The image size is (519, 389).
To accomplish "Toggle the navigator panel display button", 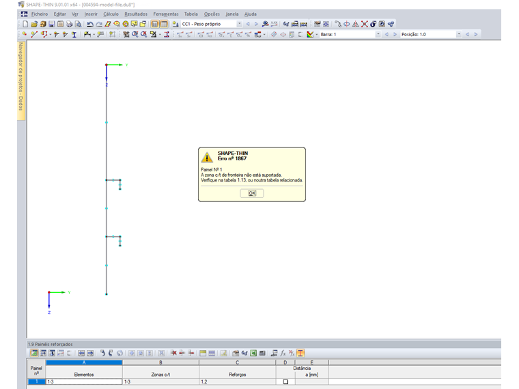I will [154, 24].
